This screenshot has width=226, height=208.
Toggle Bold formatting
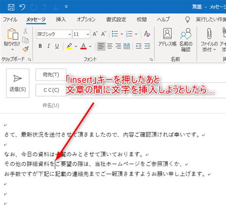click(x=40, y=46)
